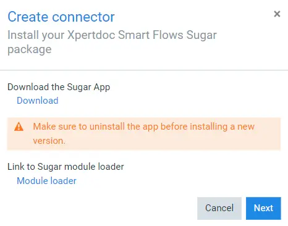Select the Create connector title

tap(61, 17)
